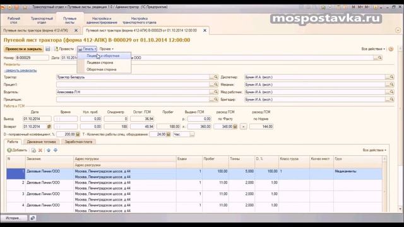This screenshot has height=227, width=404.
Task: Open tab list round arrow at far right
Action: click(x=398, y=30)
